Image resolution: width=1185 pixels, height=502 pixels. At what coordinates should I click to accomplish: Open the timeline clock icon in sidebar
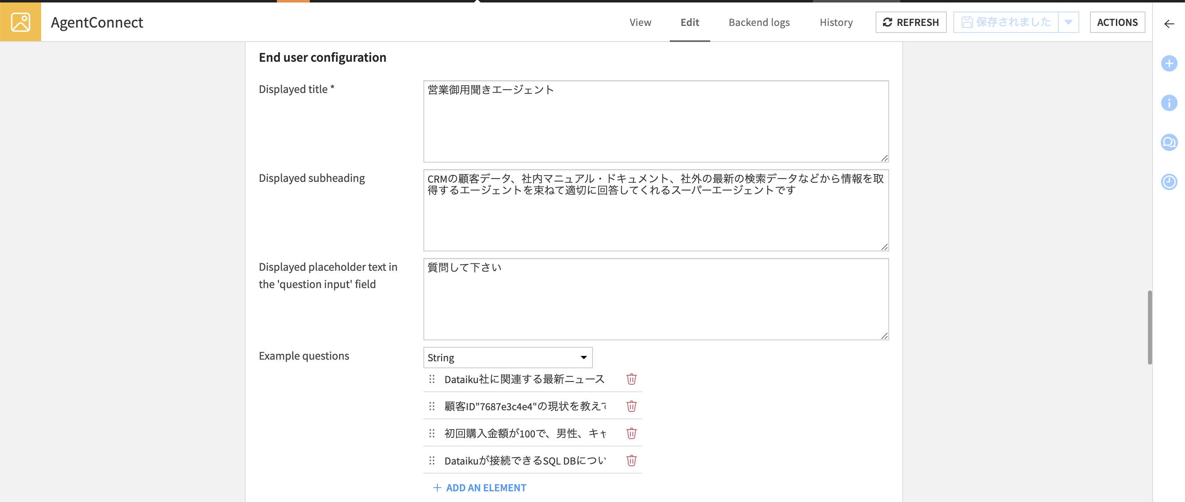1169,182
